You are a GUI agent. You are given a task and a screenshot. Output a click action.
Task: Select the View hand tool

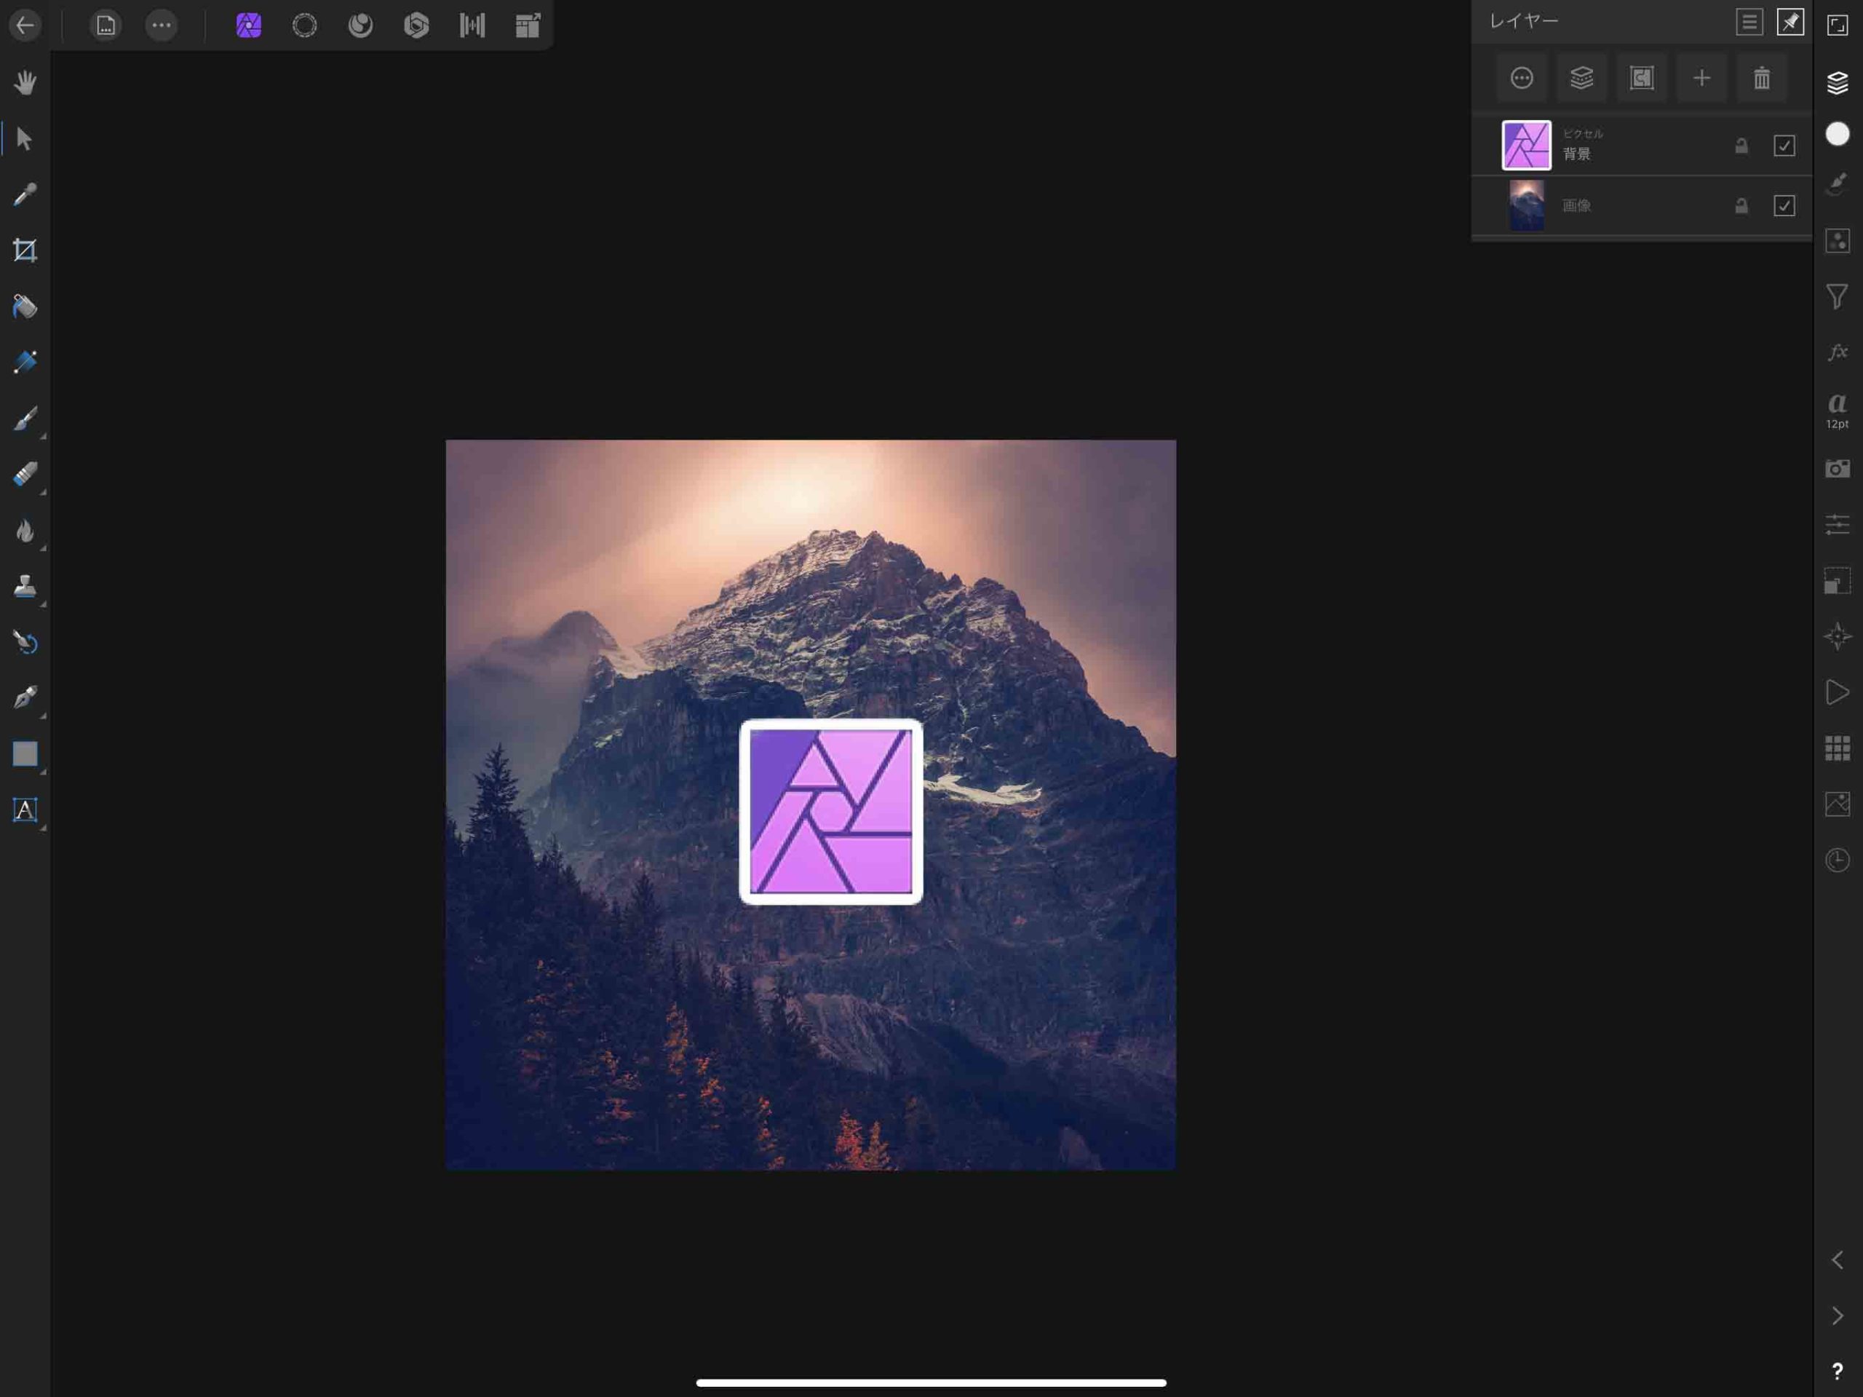(x=25, y=82)
